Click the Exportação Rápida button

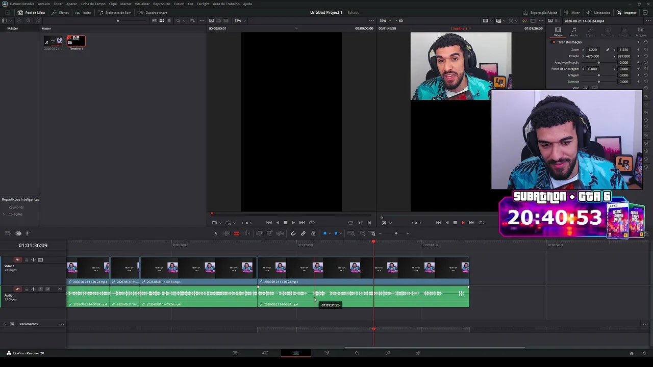(540, 12)
